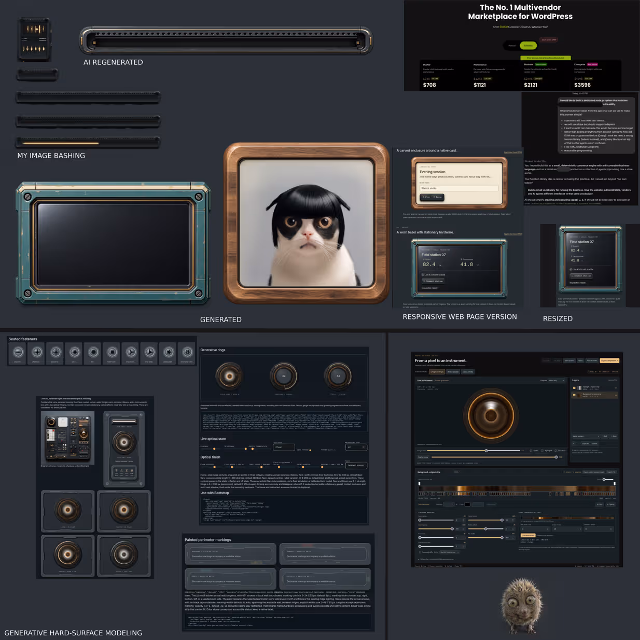Click the Export component button
The height and width of the screenshot is (640, 640).
pyautogui.click(x=609, y=360)
